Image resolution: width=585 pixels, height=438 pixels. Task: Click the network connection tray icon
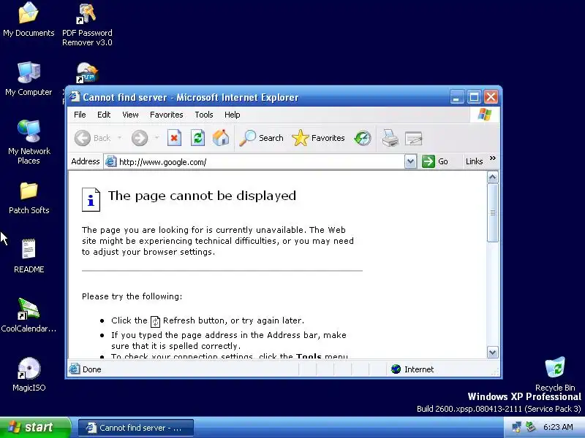(x=517, y=427)
